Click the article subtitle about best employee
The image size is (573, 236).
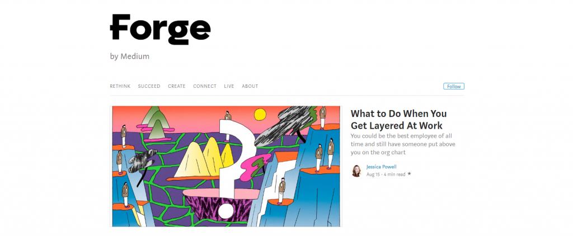click(403, 144)
